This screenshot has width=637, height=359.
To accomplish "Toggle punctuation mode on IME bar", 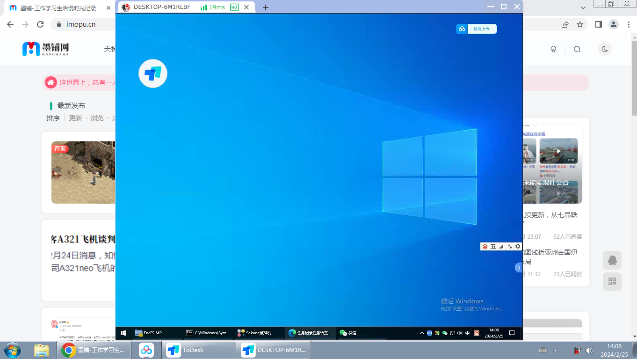I will click(x=509, y=246).
